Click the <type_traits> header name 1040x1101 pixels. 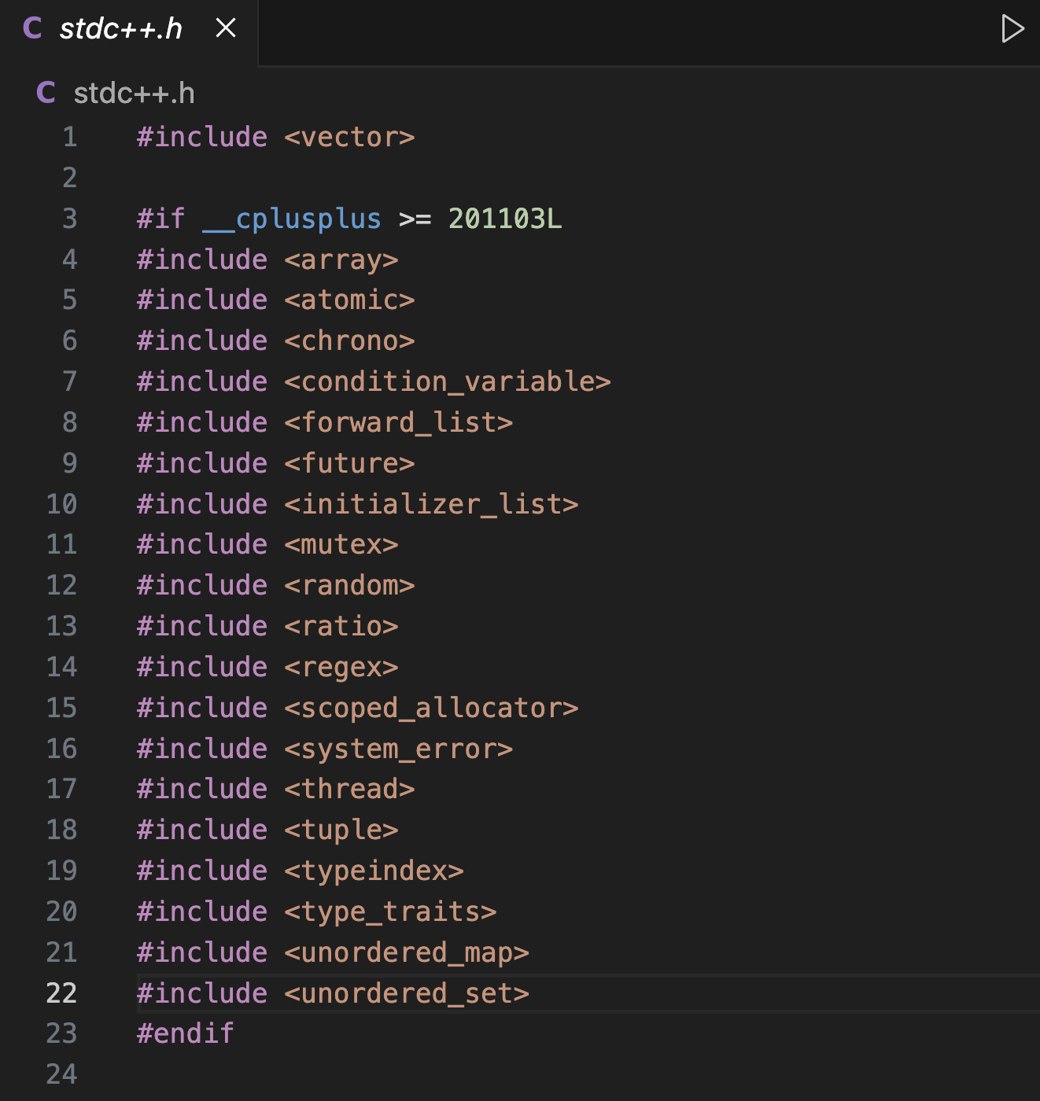coord(390,912)
